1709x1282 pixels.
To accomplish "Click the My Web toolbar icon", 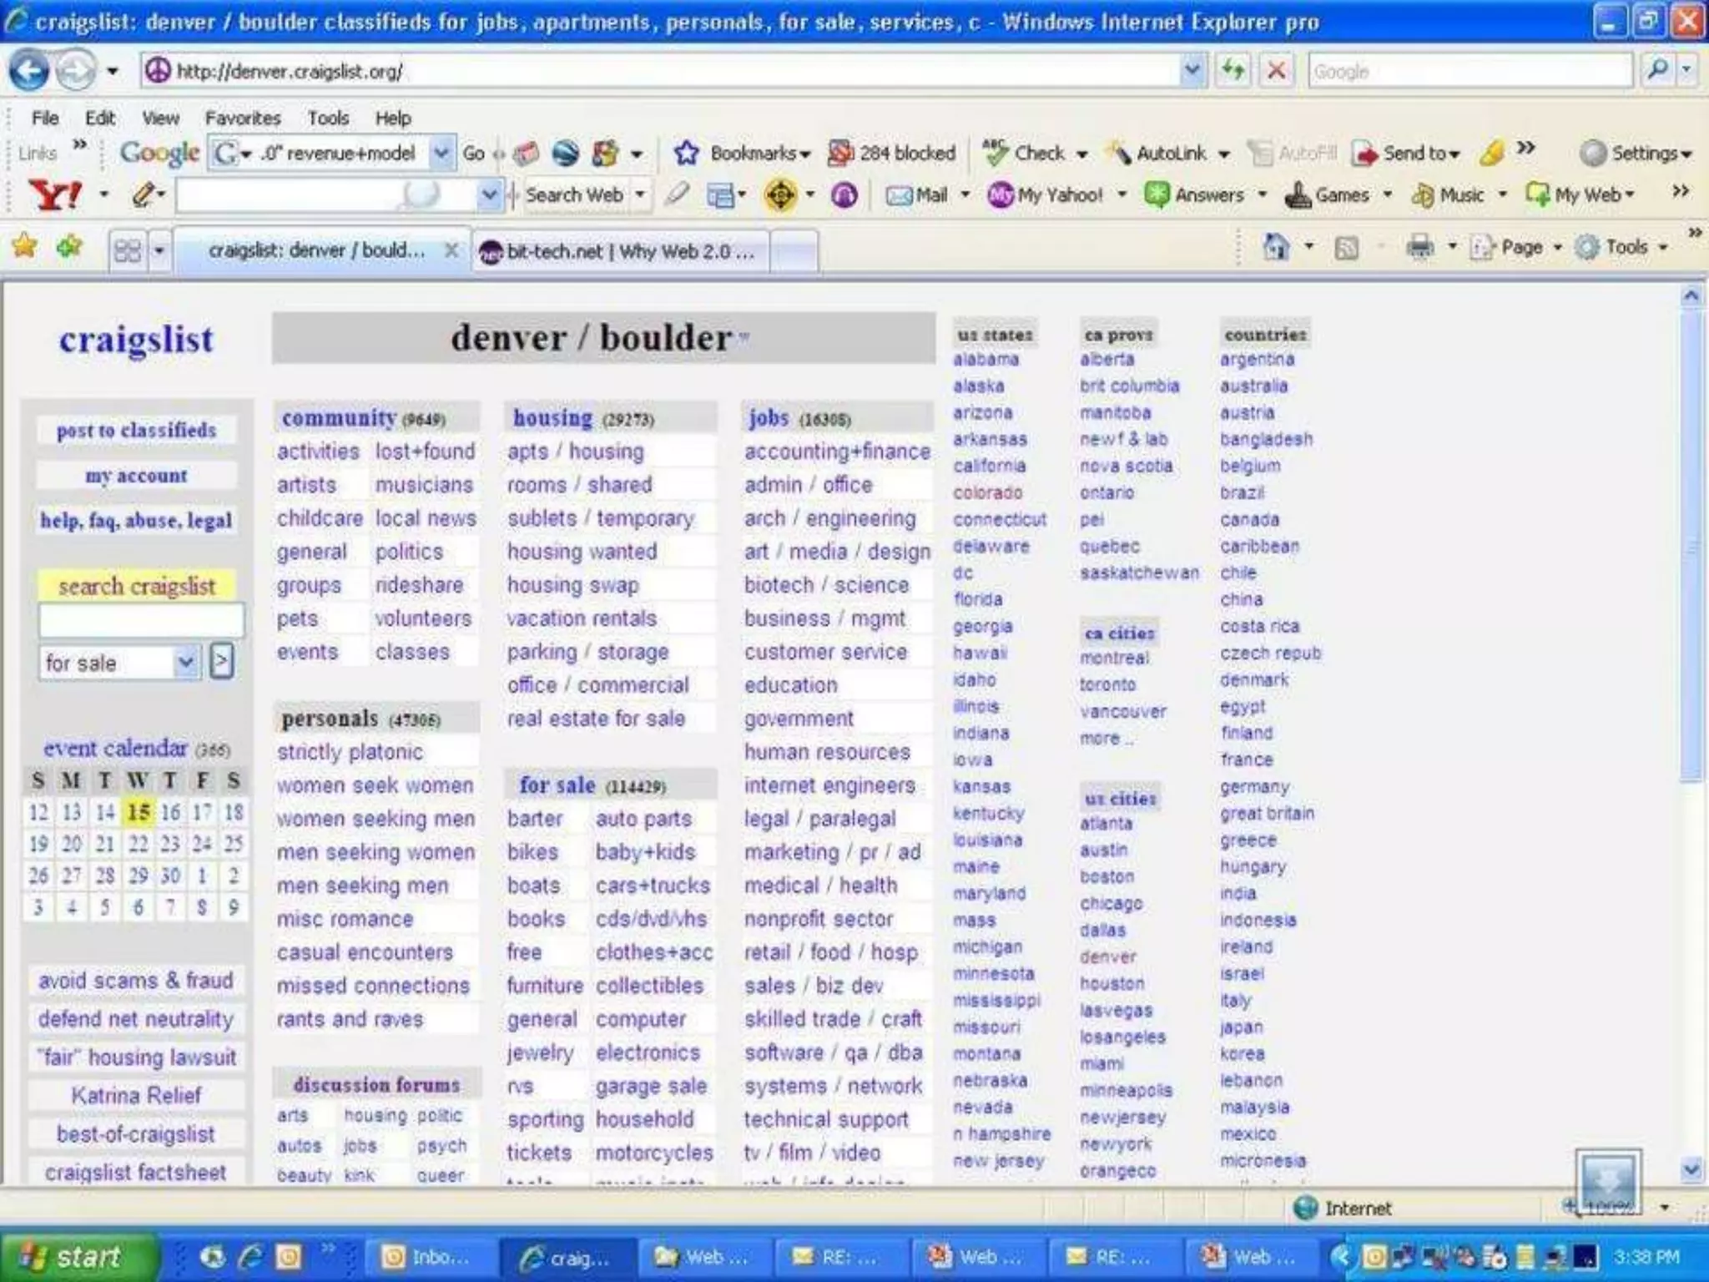I will [x=1537, y=195].
